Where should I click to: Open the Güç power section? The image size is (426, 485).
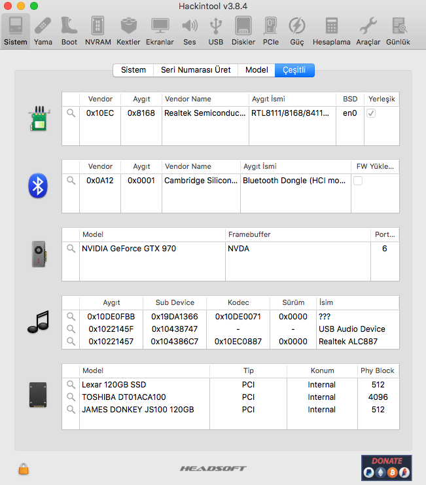pyautogui.click(x=297, y=31)
